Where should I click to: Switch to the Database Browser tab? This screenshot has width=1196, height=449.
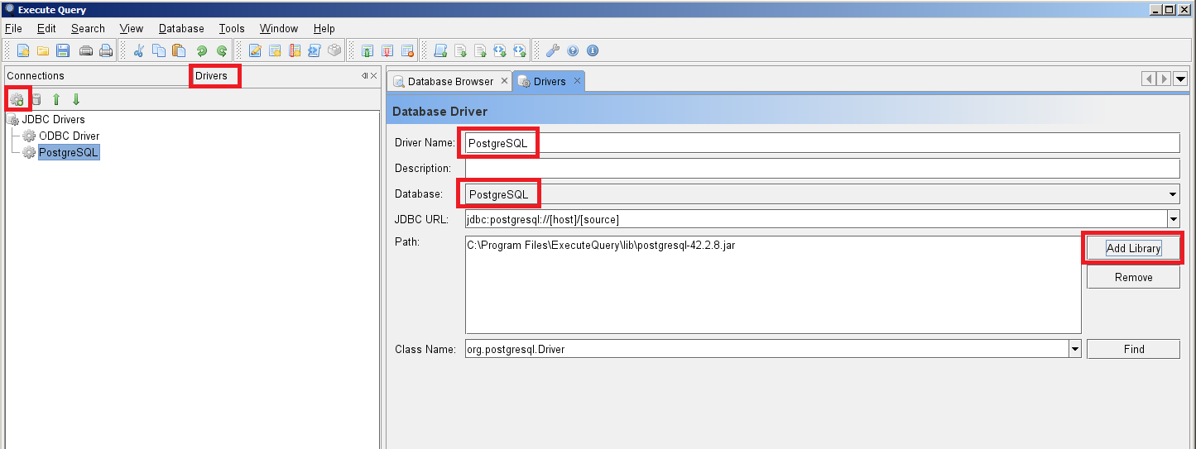449,81
